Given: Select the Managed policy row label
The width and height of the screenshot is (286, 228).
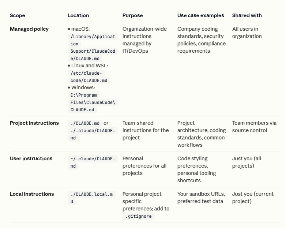Looking at the screenshot, I should click(29, 29).
